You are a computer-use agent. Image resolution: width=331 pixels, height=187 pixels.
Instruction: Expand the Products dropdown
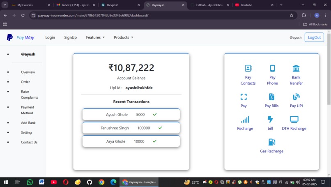pyautogui.click(x=124, y=37)
